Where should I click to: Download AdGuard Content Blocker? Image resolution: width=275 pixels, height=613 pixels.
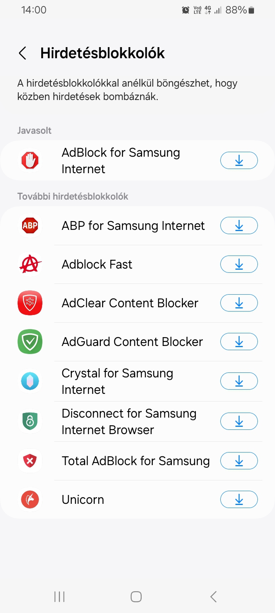point(239,342)
